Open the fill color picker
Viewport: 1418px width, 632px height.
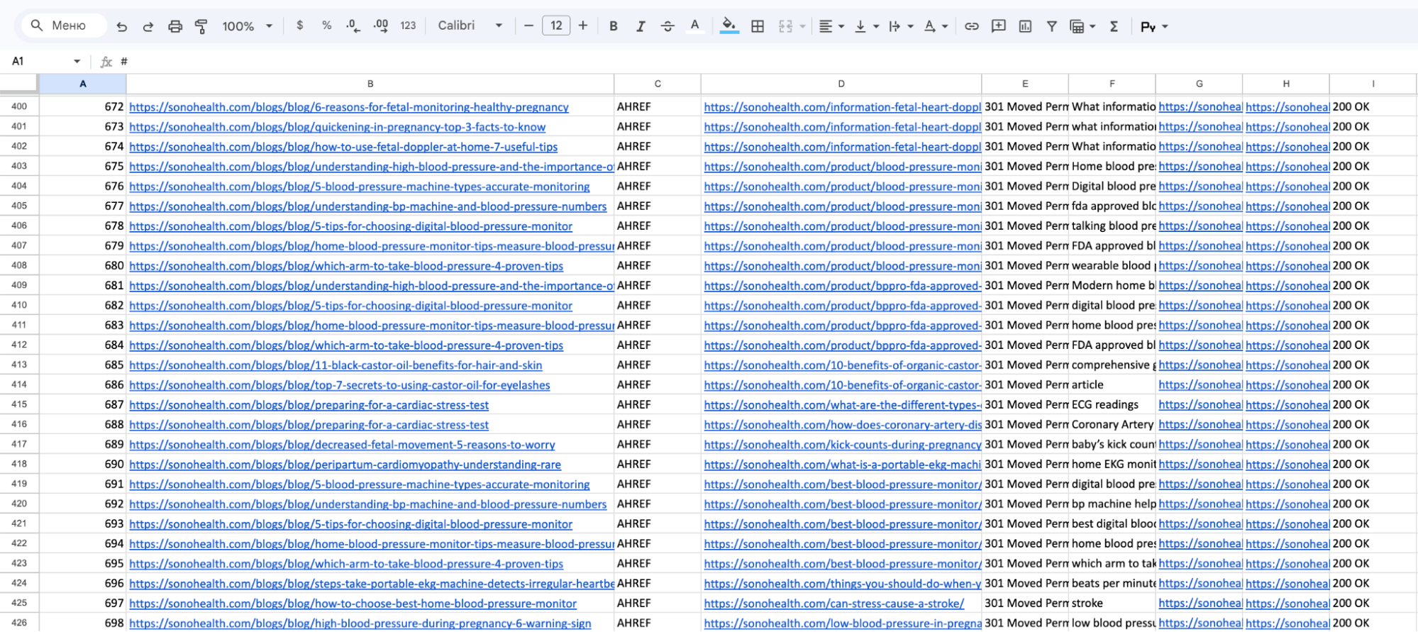click(729, 26)
